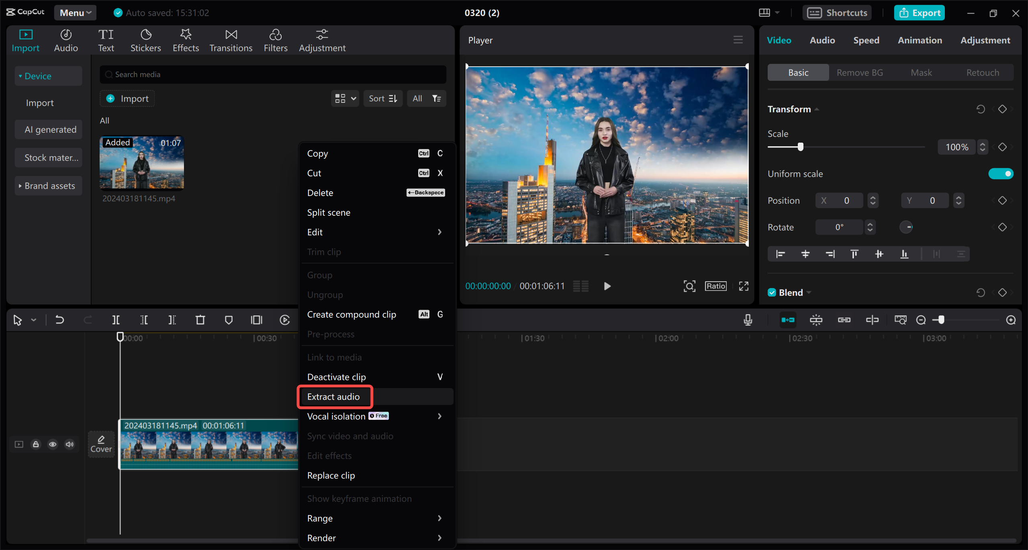Switch to the Animation tab
1028x550 pixels.
coord(920,40)
